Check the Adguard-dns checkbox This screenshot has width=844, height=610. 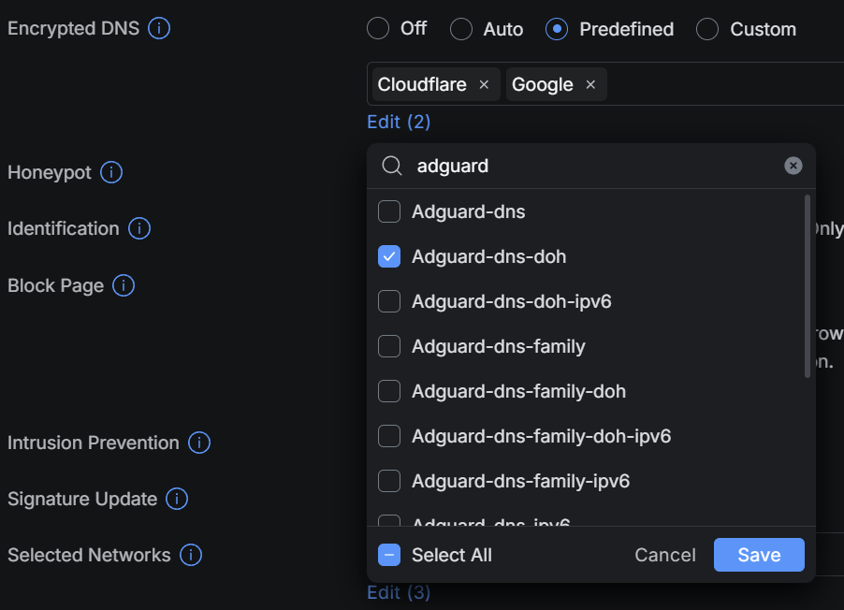coord(389,211)
